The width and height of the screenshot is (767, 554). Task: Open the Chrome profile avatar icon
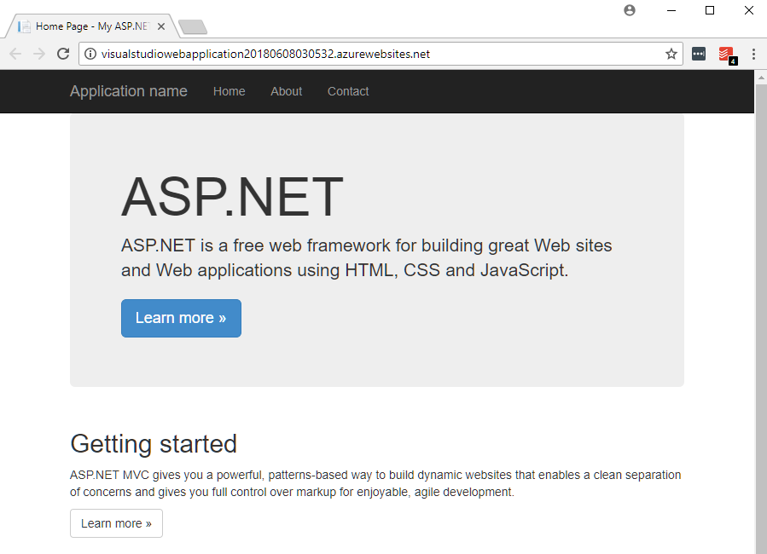click(630, 10)
